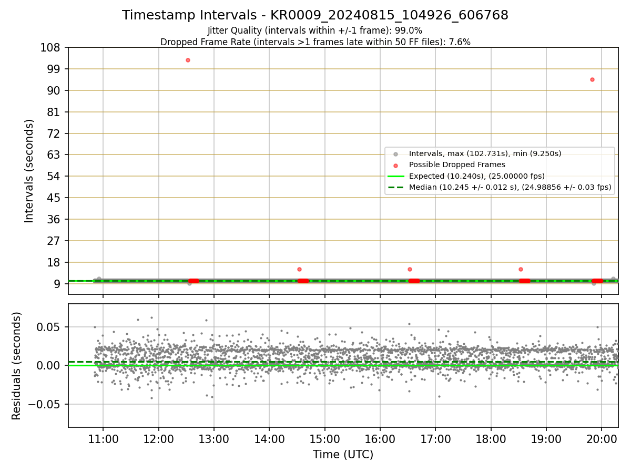The height and width of the screenshot is (473, 631).
Task: Click the red dropped-frame point near 94 seconds
Action: click(x=592, y=79)
